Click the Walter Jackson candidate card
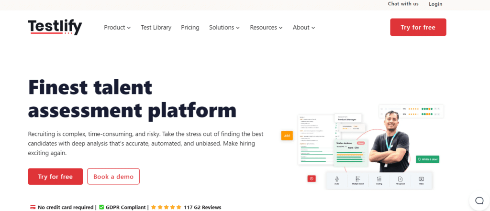The image size is (490, 211). 350,153
